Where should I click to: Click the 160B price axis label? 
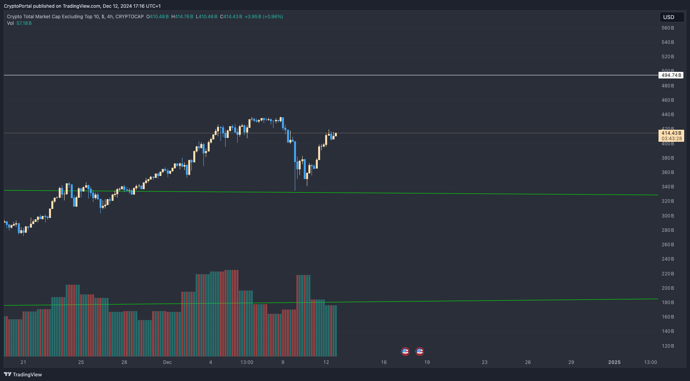coord(668,317)
